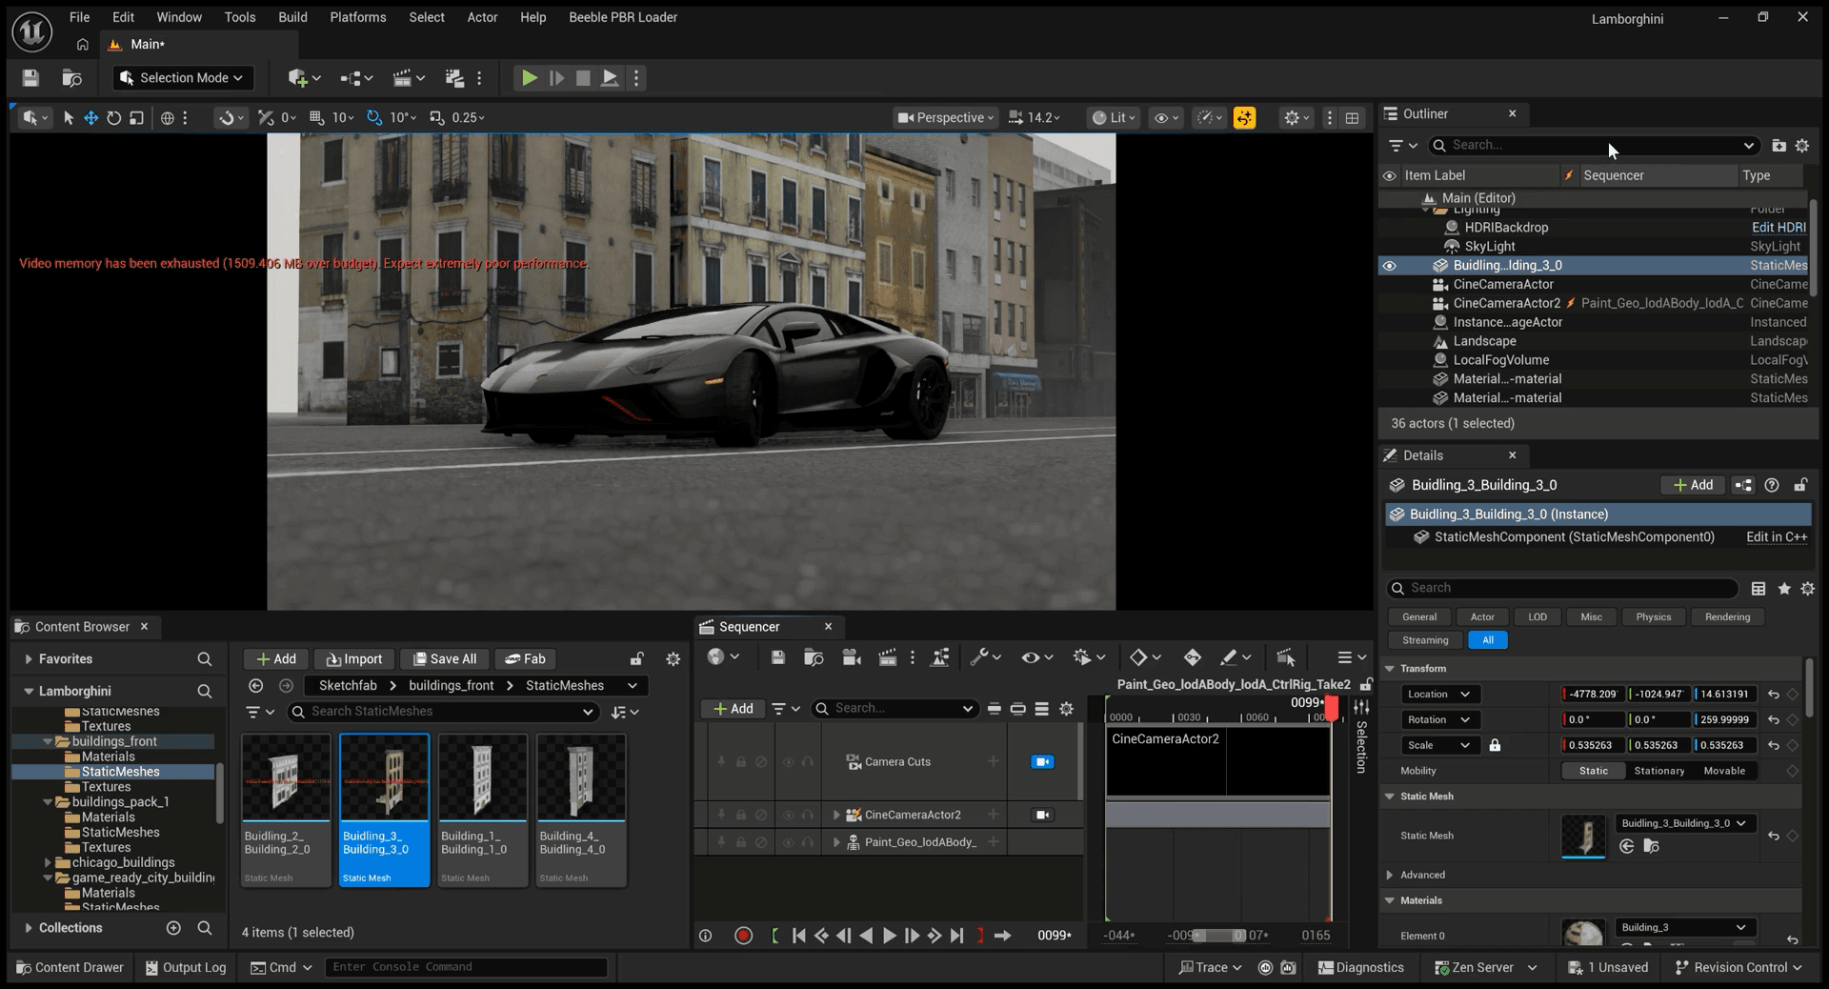1829x989 pixels.
Task: Click the Sequencer render movie clapperboard icon
Action: [x=887, y=657]
